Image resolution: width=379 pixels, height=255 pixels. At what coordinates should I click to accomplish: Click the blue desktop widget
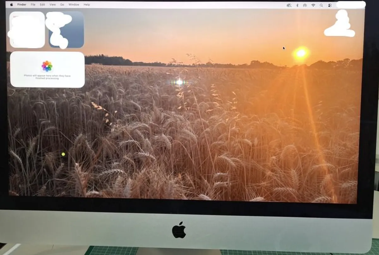(x=66, y=30)
